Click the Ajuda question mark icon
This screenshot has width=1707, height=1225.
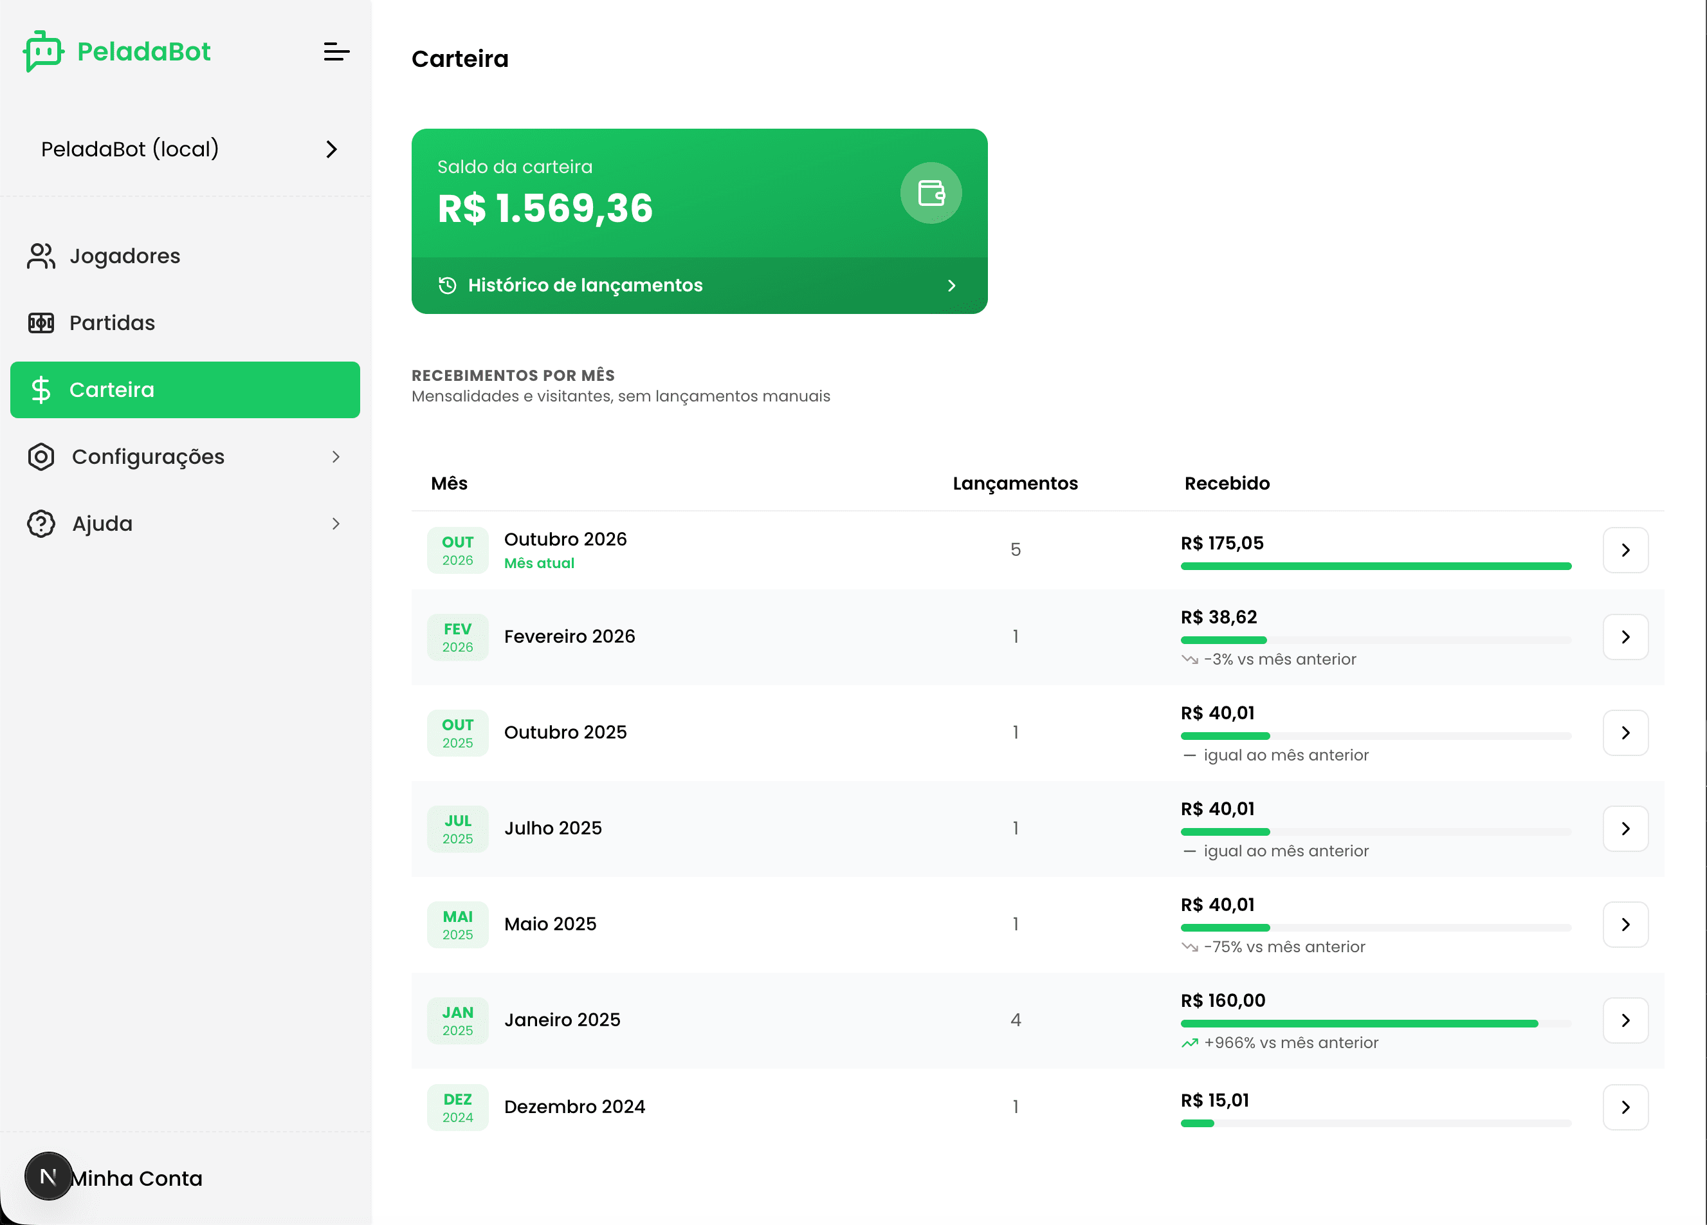tap(41, 524)
